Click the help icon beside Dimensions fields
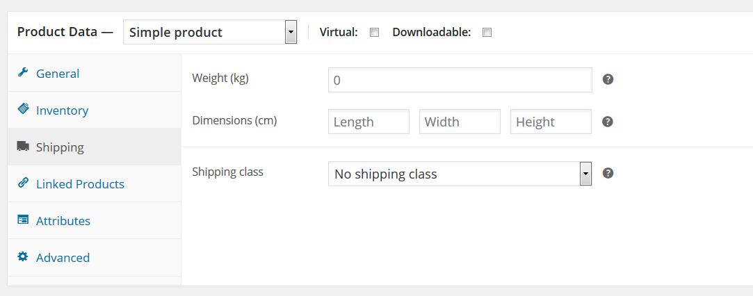The width and height of the screenshot is (753, 296). point(608,122)
